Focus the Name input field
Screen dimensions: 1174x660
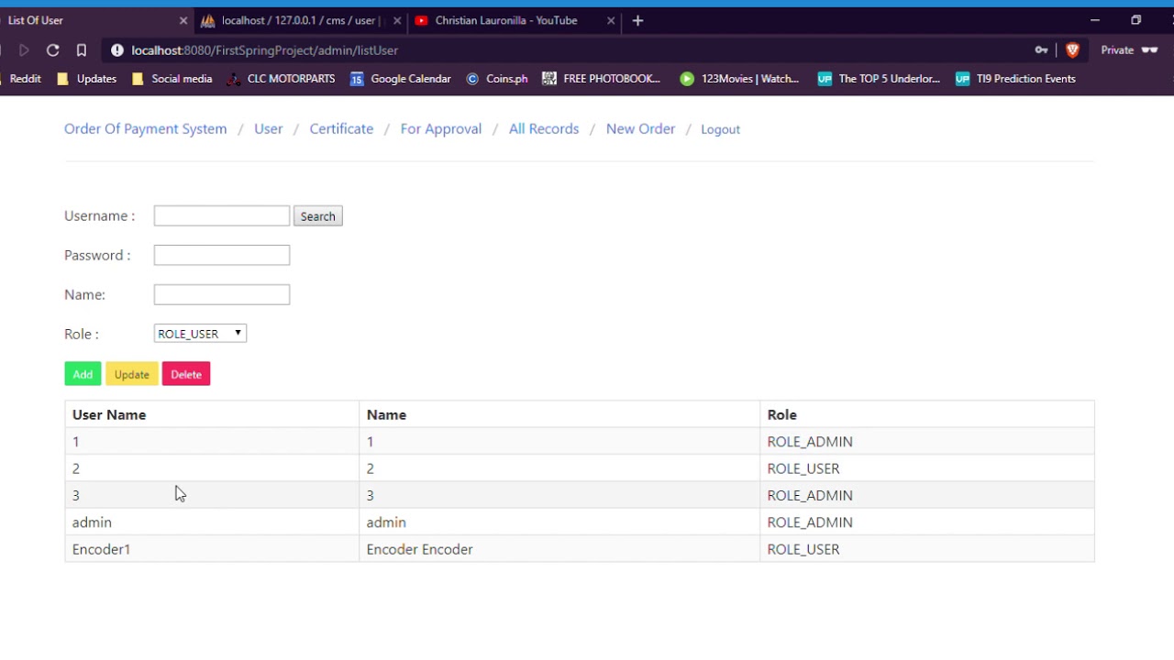point(222,294)
